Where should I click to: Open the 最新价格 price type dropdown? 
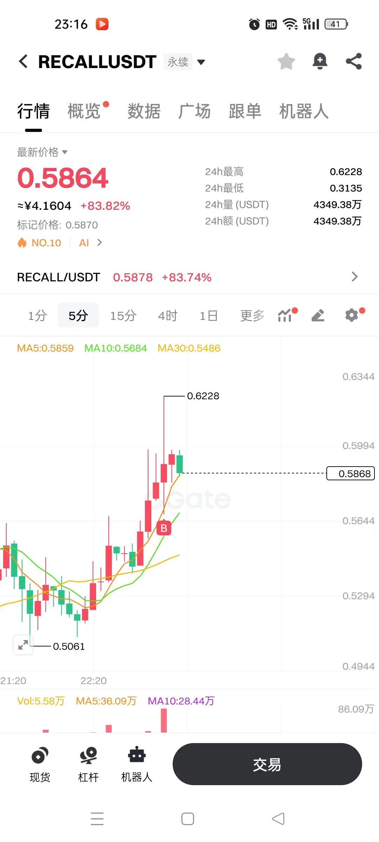tap(42, 152)
